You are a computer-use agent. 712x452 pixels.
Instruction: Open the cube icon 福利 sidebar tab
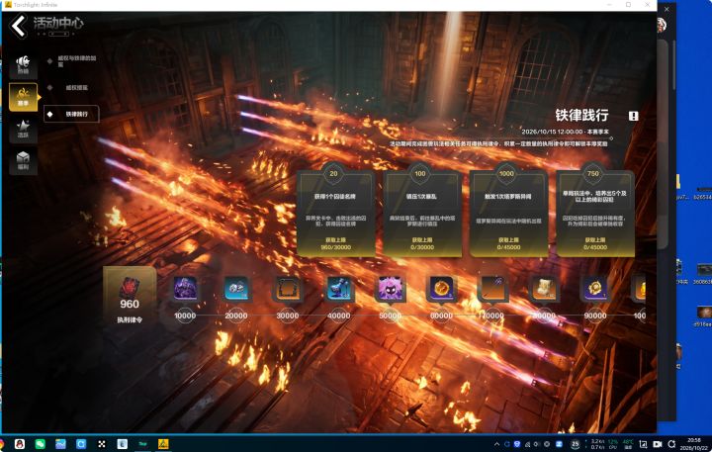tap(23, 161)
